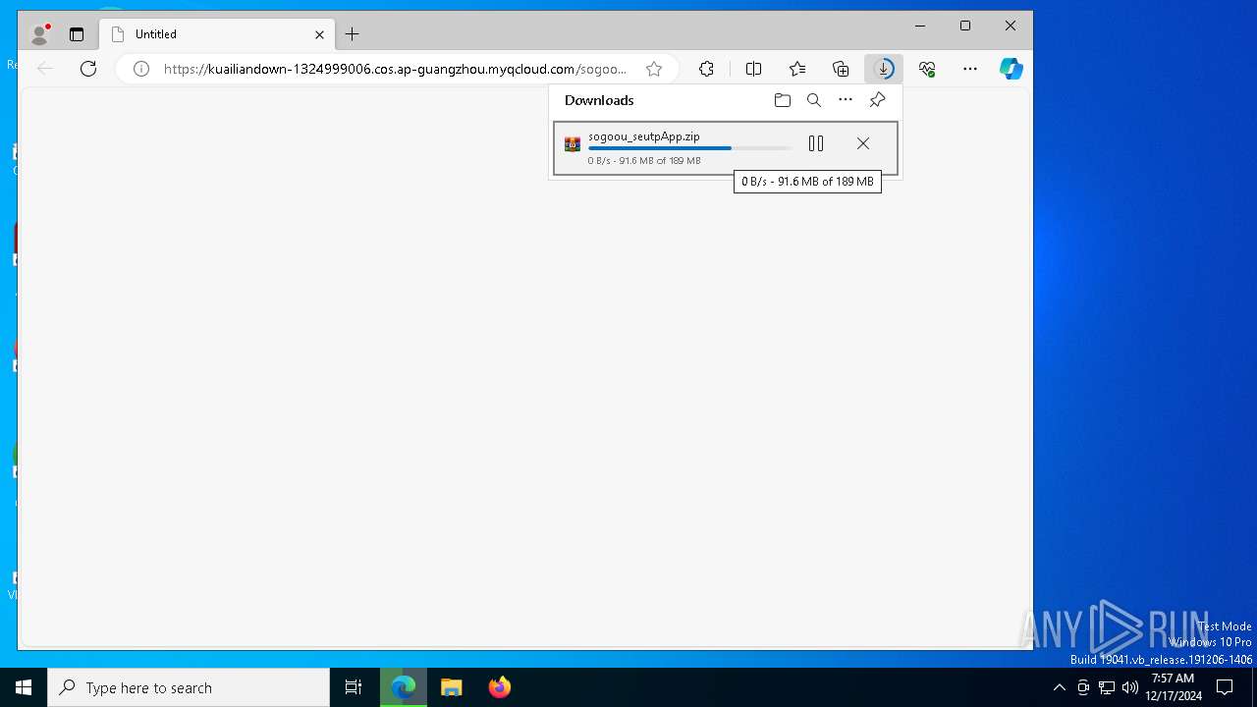Launch Firefox from taskbar
The height and width of the screenshot is (707, 1257).
point(500,687)
